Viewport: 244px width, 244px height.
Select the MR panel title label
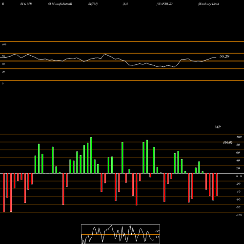(x=218, y=127)
